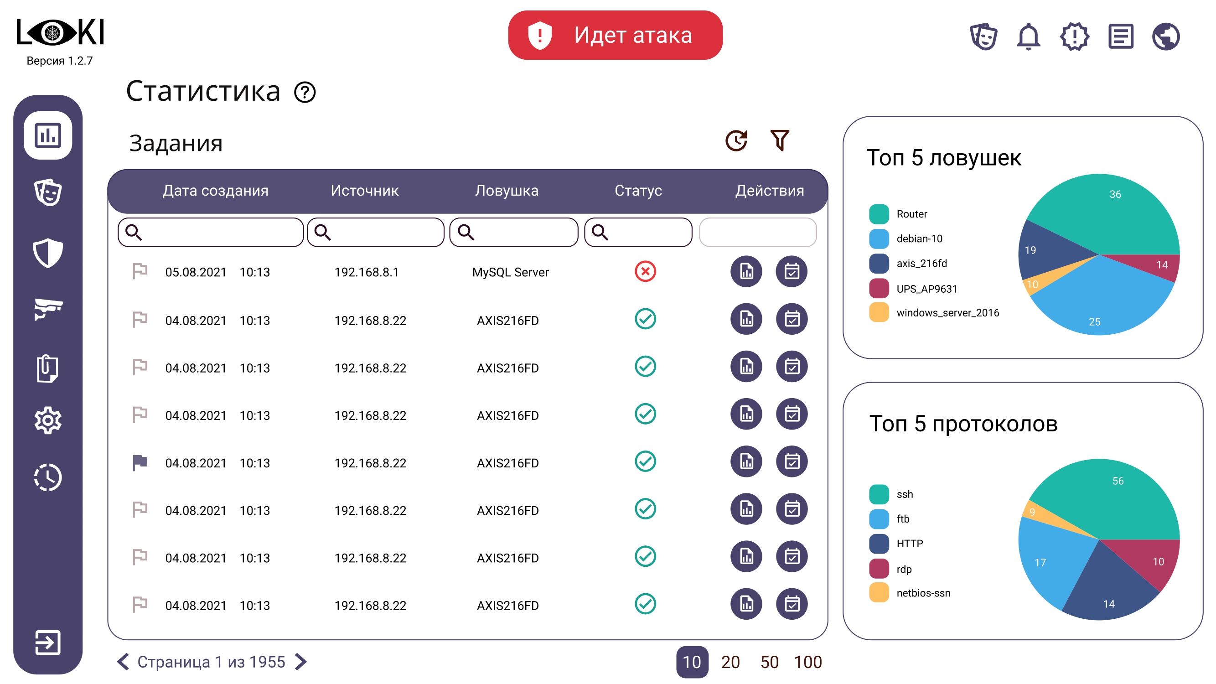1216x684 pixels.
Task: Open the statistics dashboard sidebar icon
Action: [48, 135]
